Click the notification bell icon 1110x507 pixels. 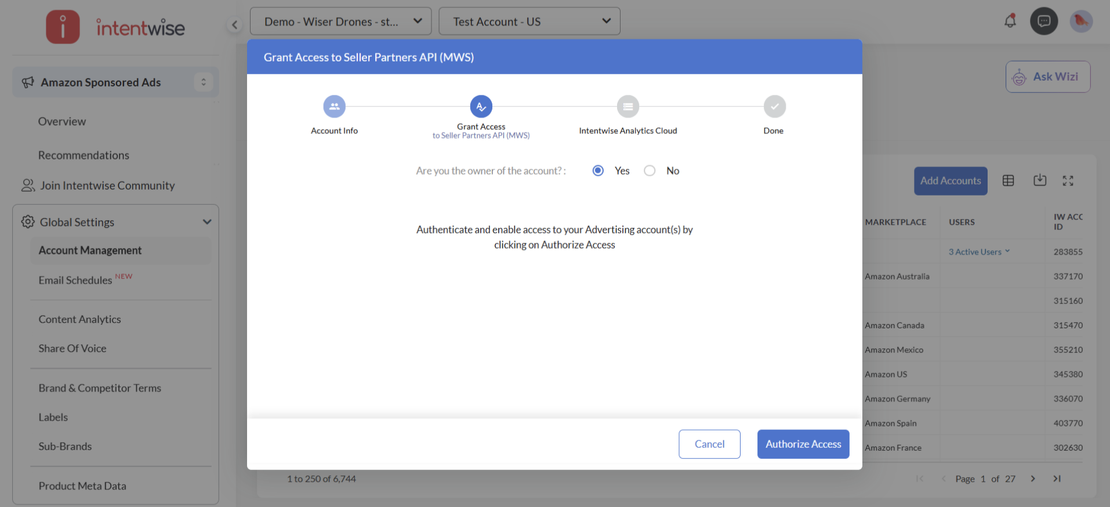tap(1010, 21)
